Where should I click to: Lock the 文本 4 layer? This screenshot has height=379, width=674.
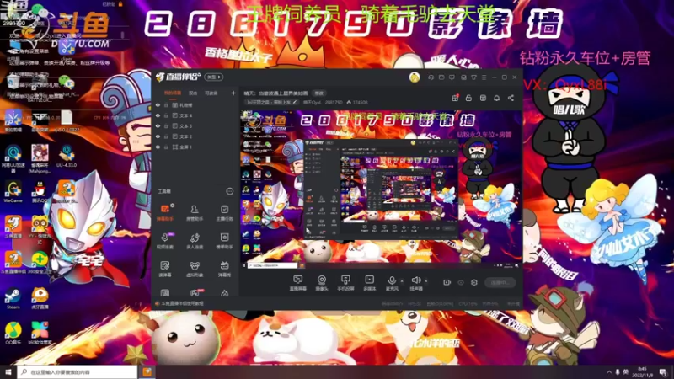point(166,115)
